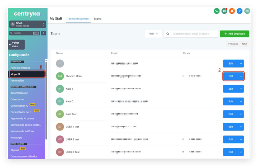The width and height of the screenshot is (258, 166).
Task: Click USER 1 test's UT avatar
Action: coord(60,127)
